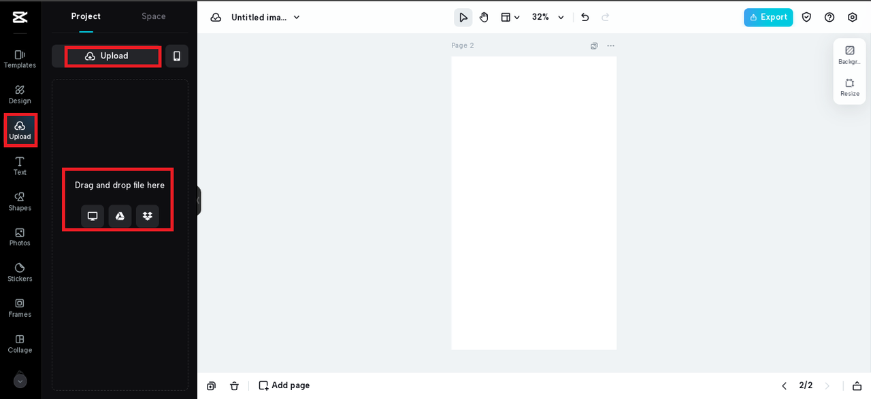This screenshot has height=399, width=871.
Task: Open the Templates sidebar panel
Action: point(20,58)
